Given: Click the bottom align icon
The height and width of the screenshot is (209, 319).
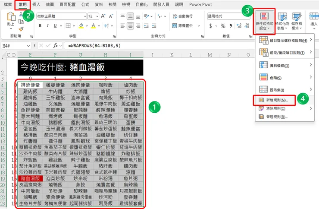Looking at the screenshot, I should tap(138, 16).
